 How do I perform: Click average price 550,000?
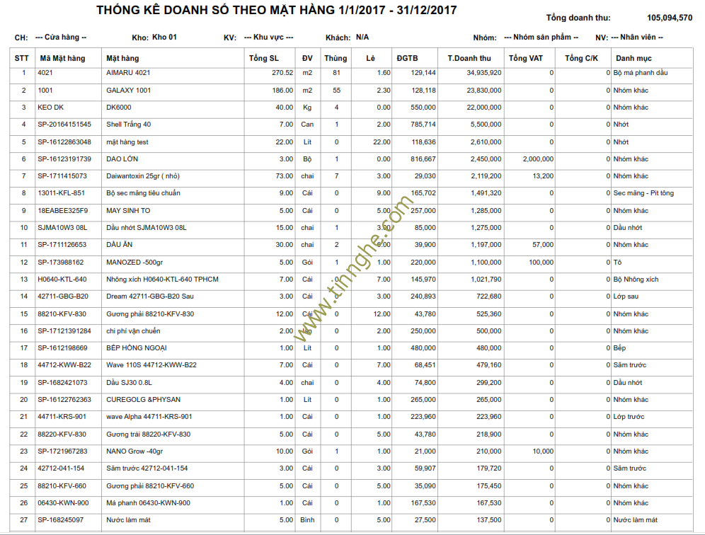(423, 108)
